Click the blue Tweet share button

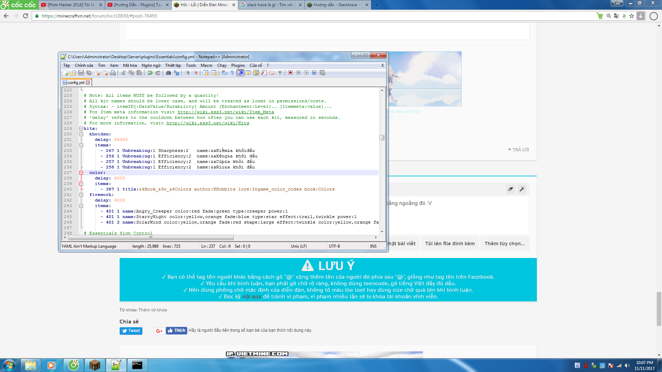(x=131, y=331)
